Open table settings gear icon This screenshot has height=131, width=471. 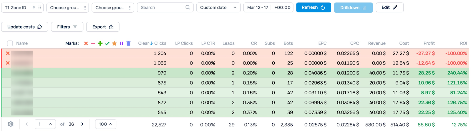pos(11,124)
